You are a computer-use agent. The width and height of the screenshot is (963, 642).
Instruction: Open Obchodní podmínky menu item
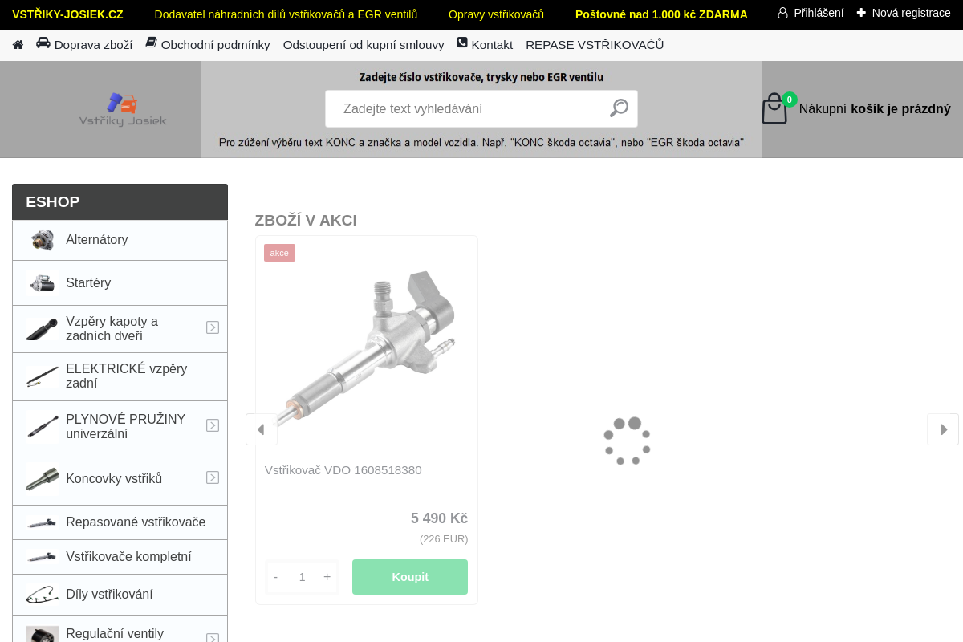point(215,45)
